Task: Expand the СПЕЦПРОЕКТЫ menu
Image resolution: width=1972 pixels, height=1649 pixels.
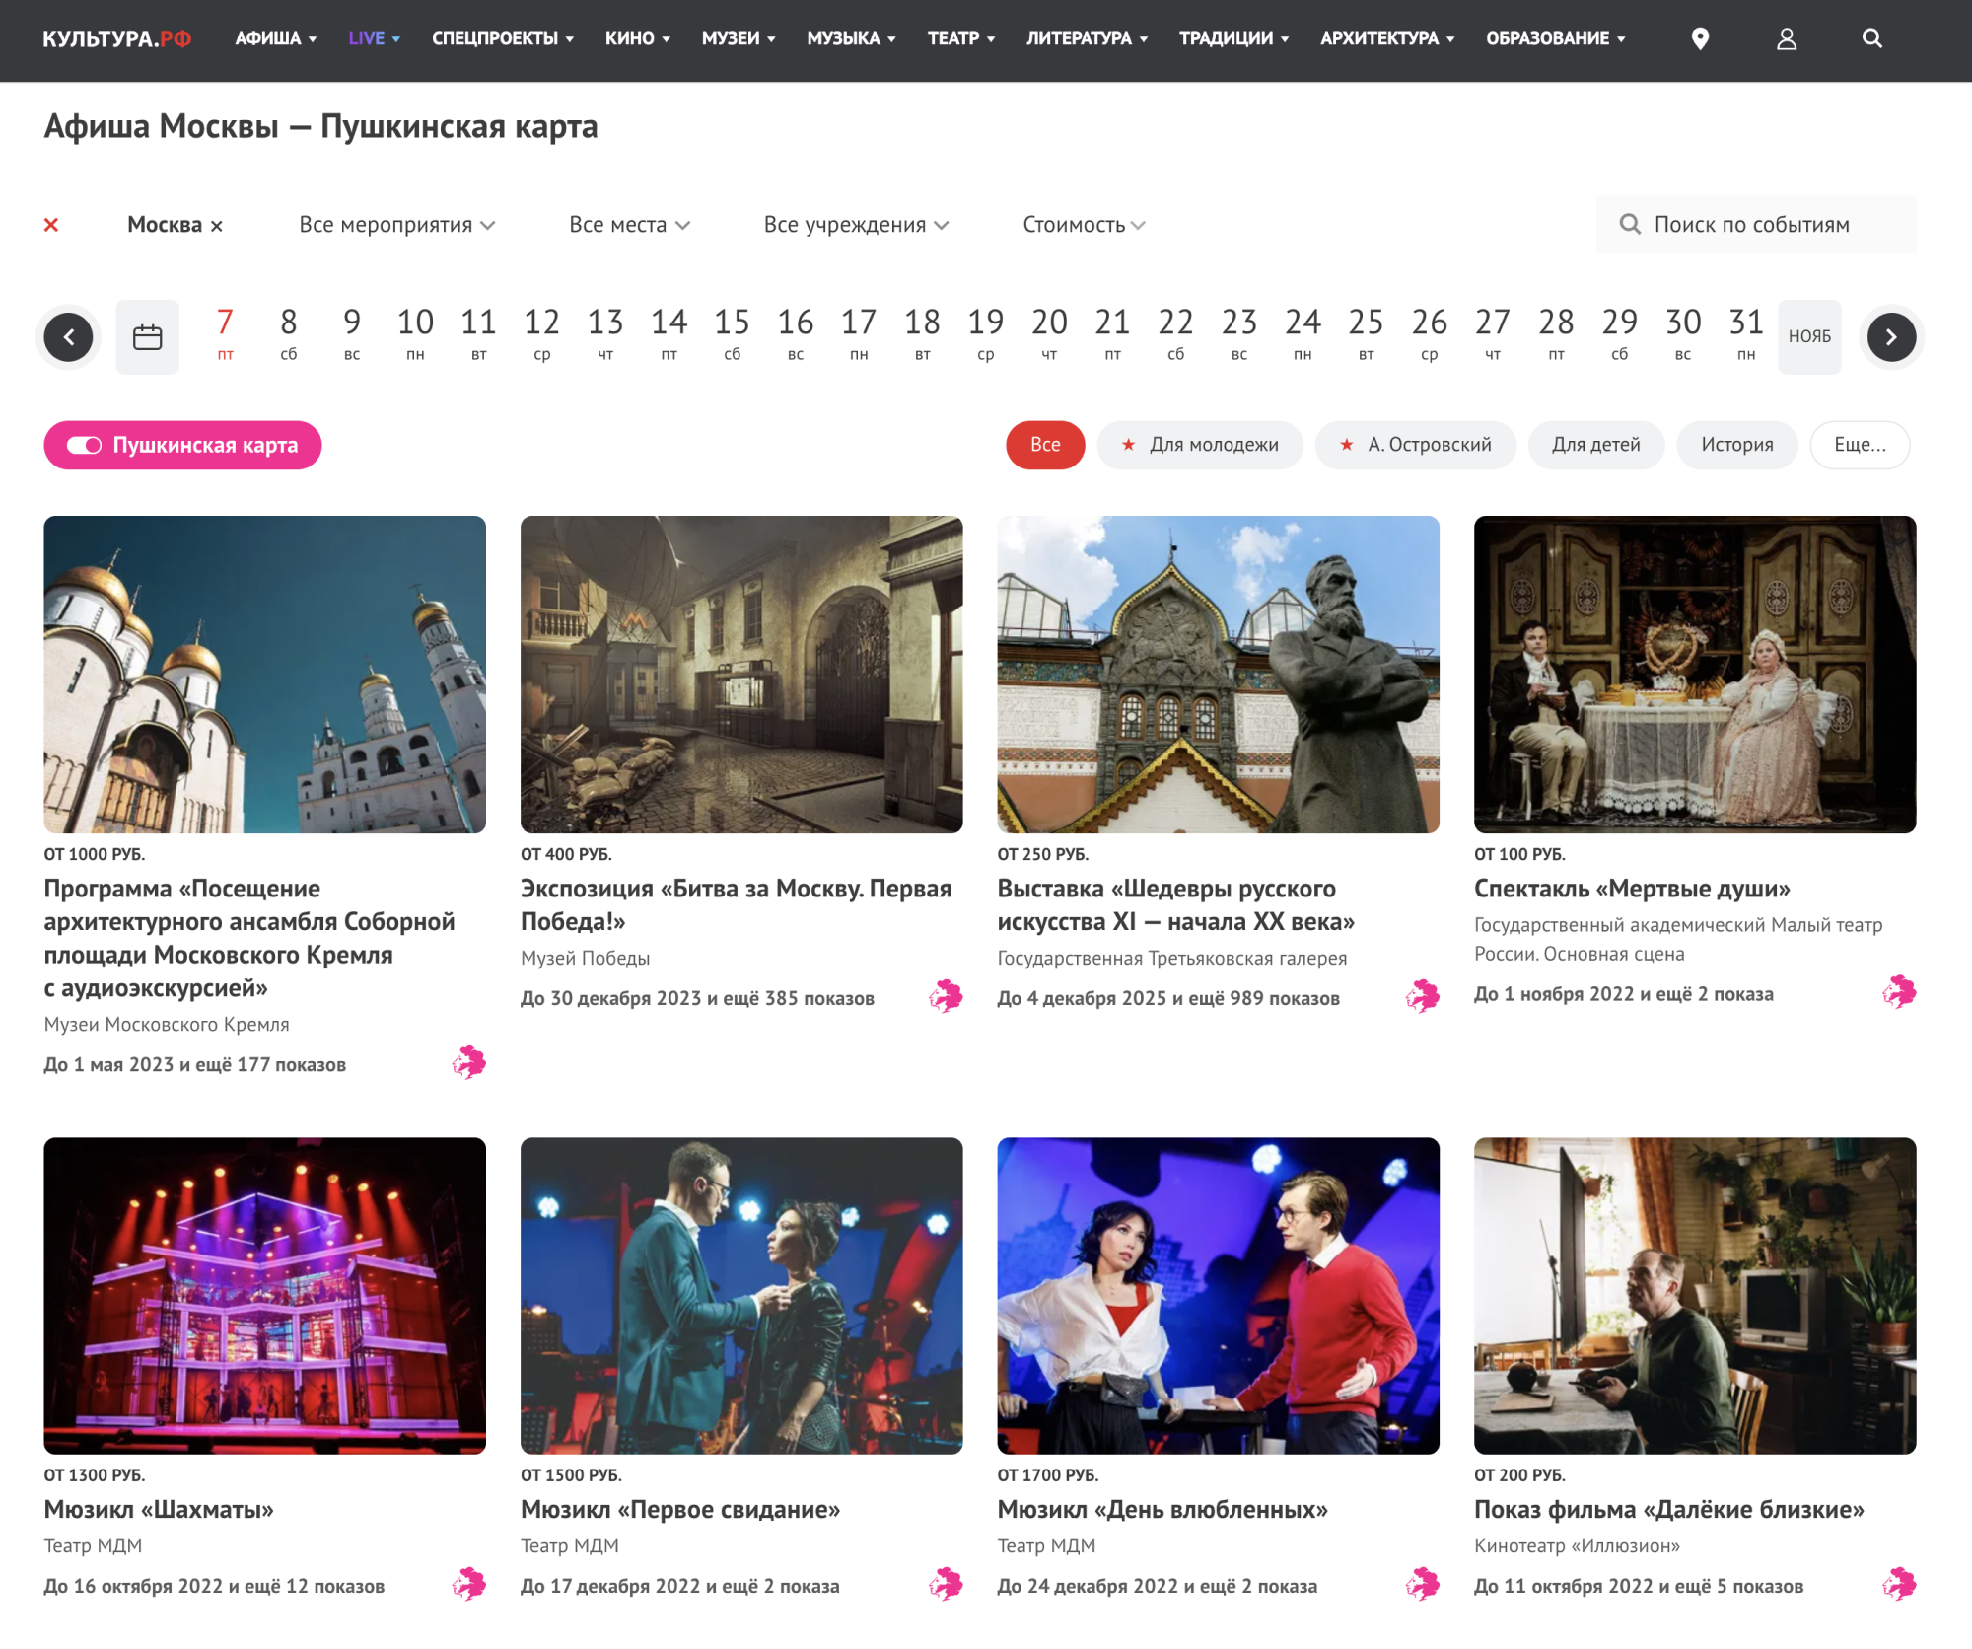Action: tap(502, 38)
